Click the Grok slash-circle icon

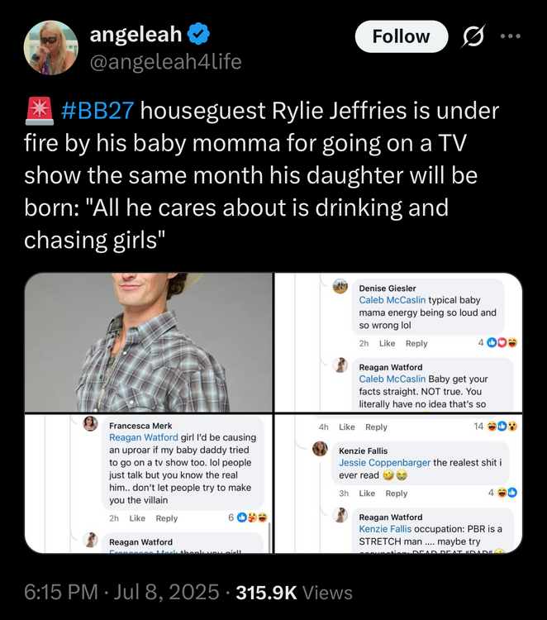coord(475,36)
